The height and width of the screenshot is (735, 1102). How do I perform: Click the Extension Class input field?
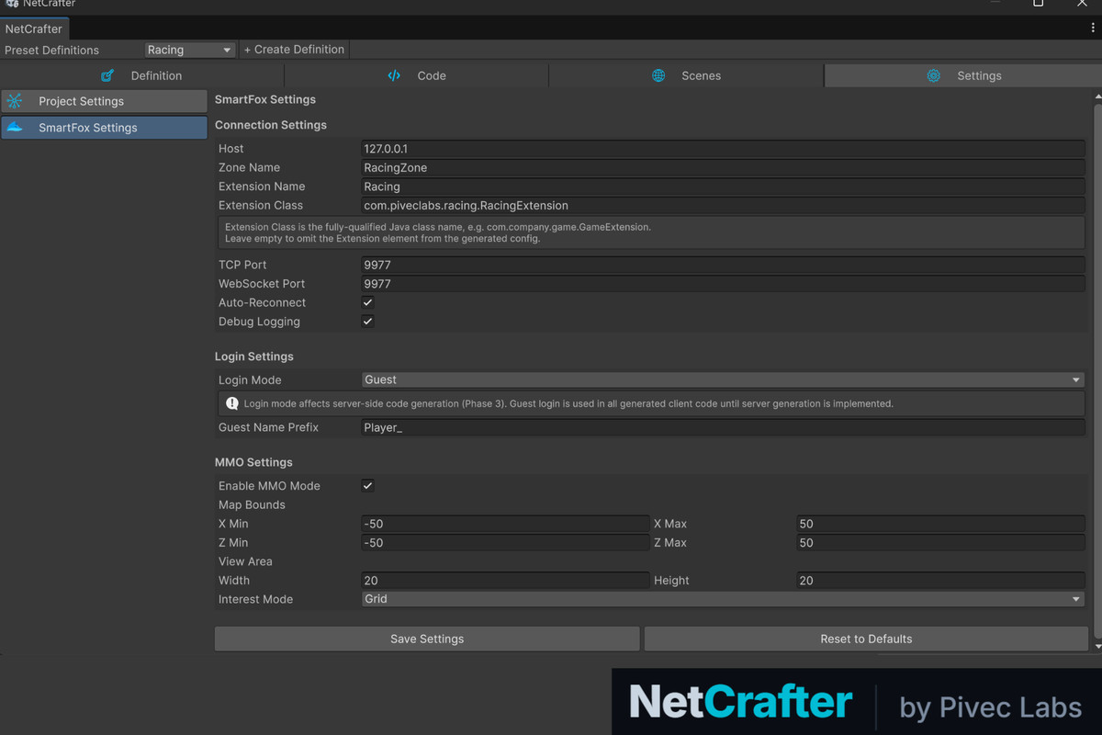[x=724, y=205]
